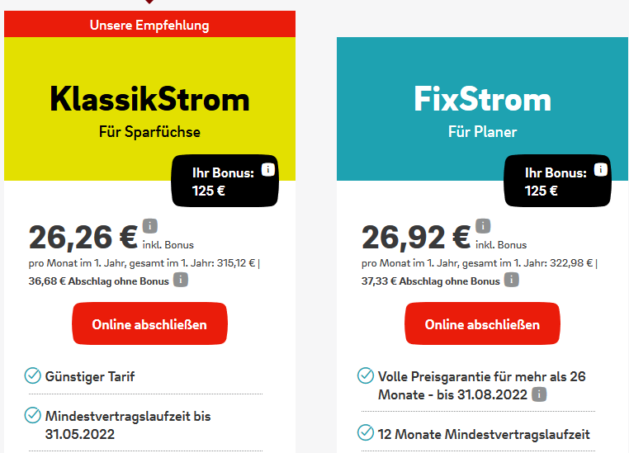
Task: Click Online abschließen for KlassikStrom
Action: point(149,323)
